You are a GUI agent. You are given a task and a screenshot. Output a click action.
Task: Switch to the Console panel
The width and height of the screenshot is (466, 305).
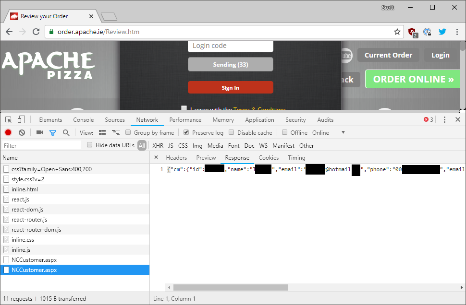click(83, 119)
